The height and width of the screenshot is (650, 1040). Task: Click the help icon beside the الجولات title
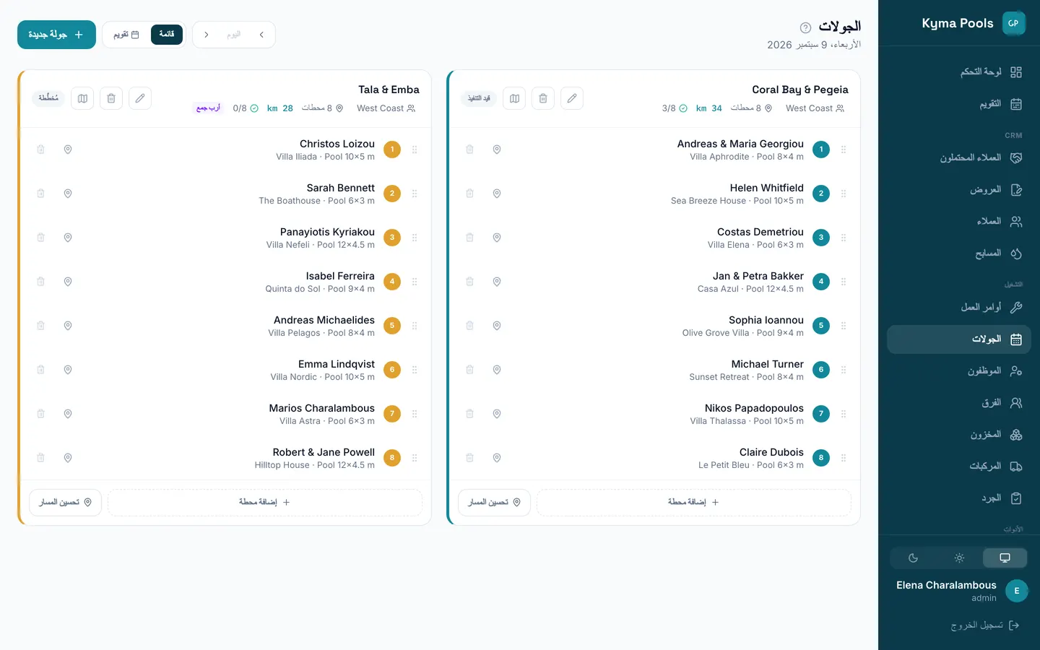[x=805, y=27]
